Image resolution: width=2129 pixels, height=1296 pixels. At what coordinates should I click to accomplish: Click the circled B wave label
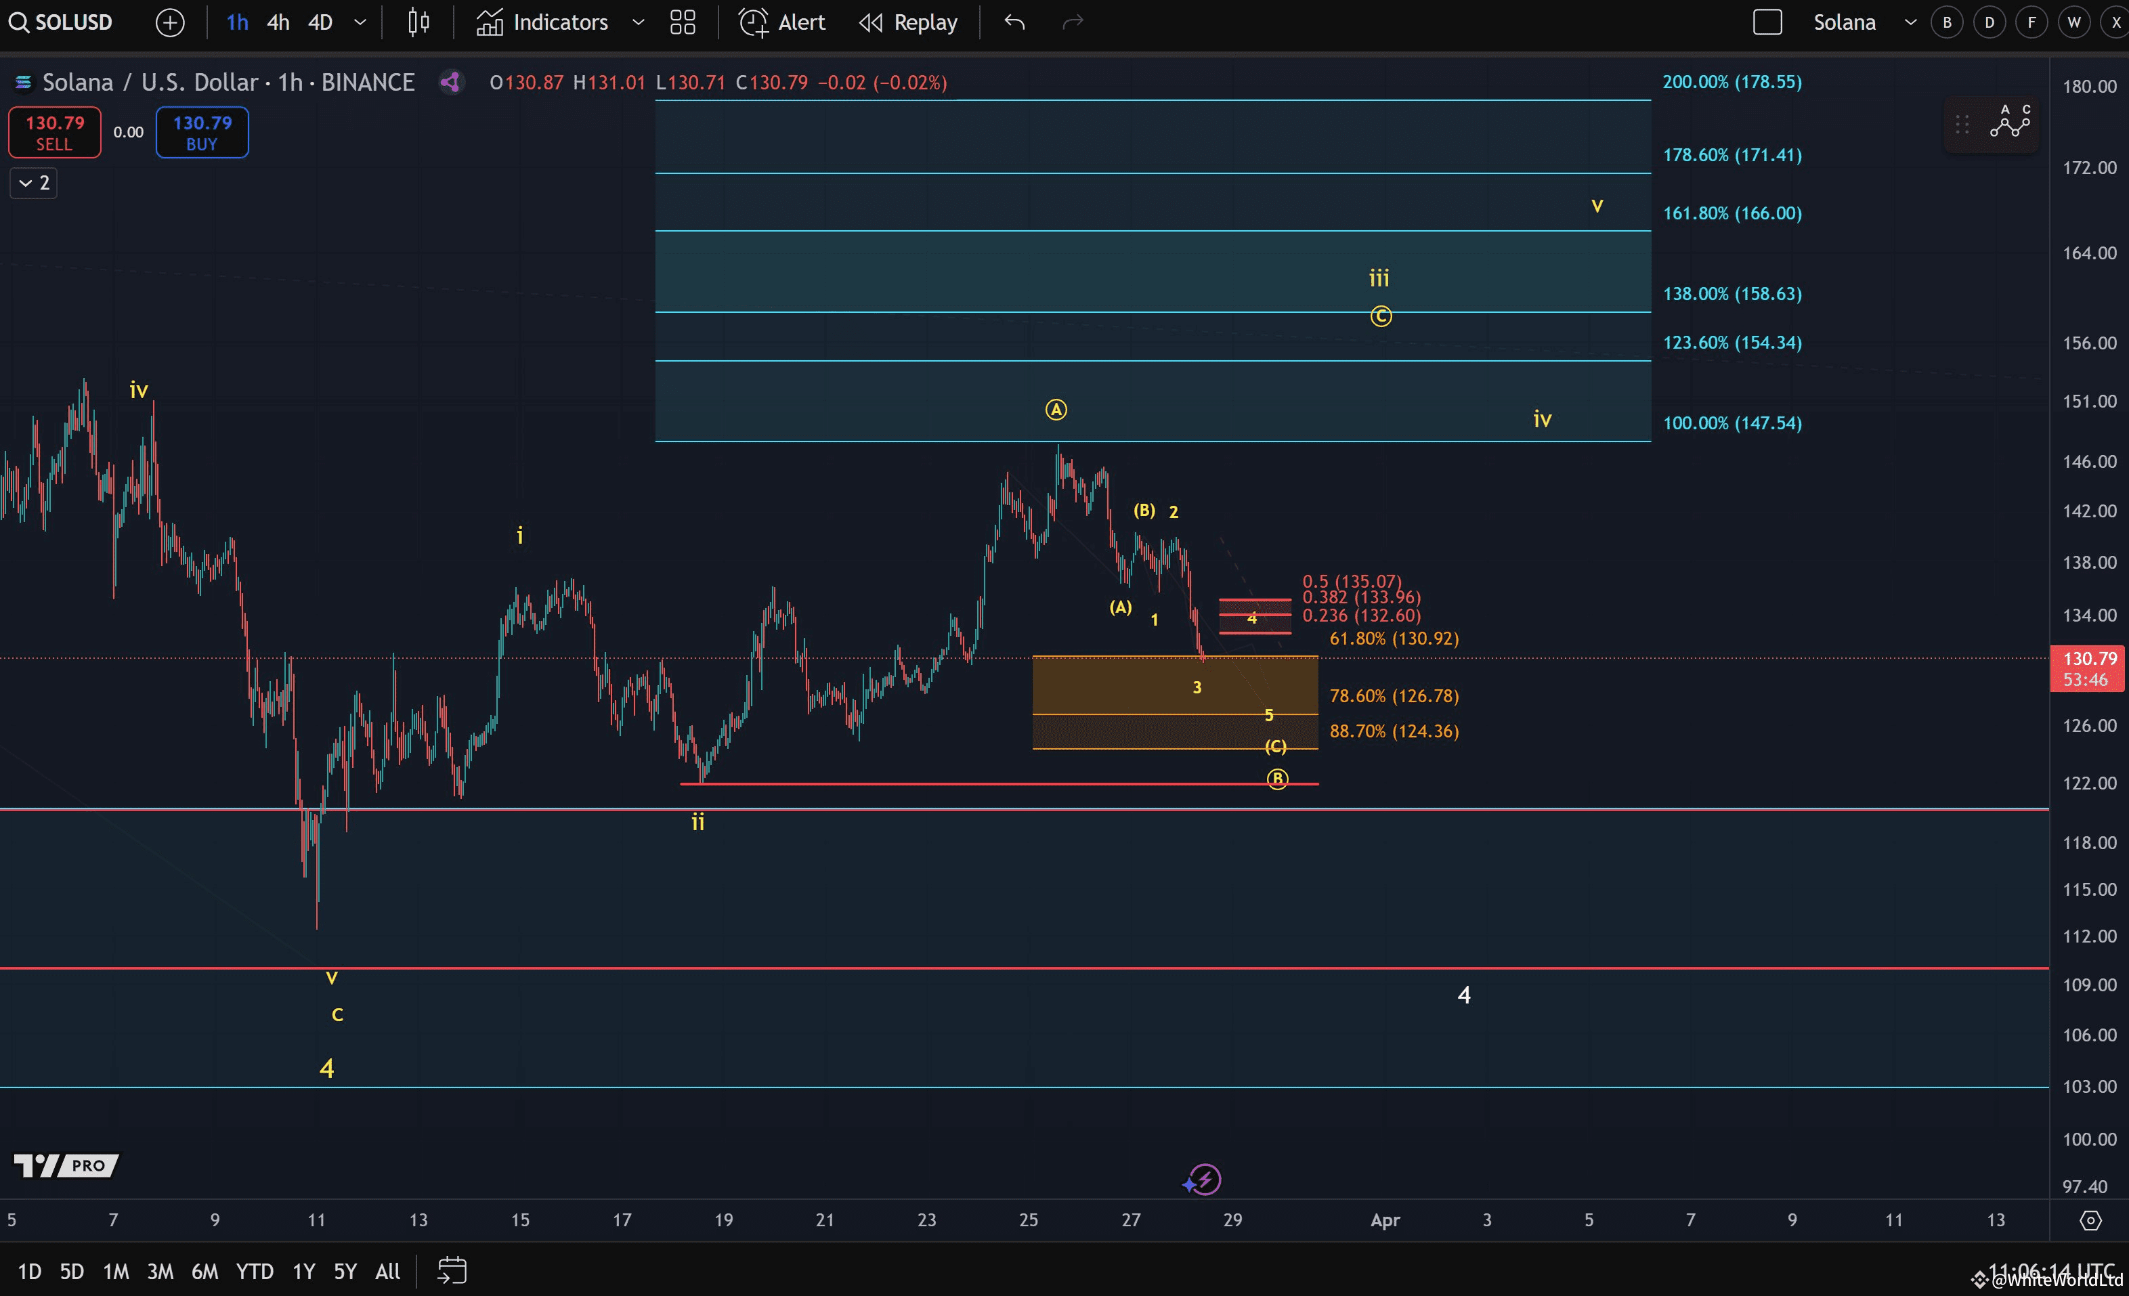(1277, 779)
